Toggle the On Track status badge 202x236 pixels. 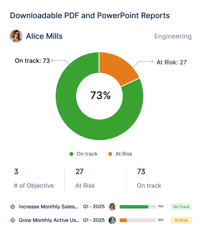(181, 207)
